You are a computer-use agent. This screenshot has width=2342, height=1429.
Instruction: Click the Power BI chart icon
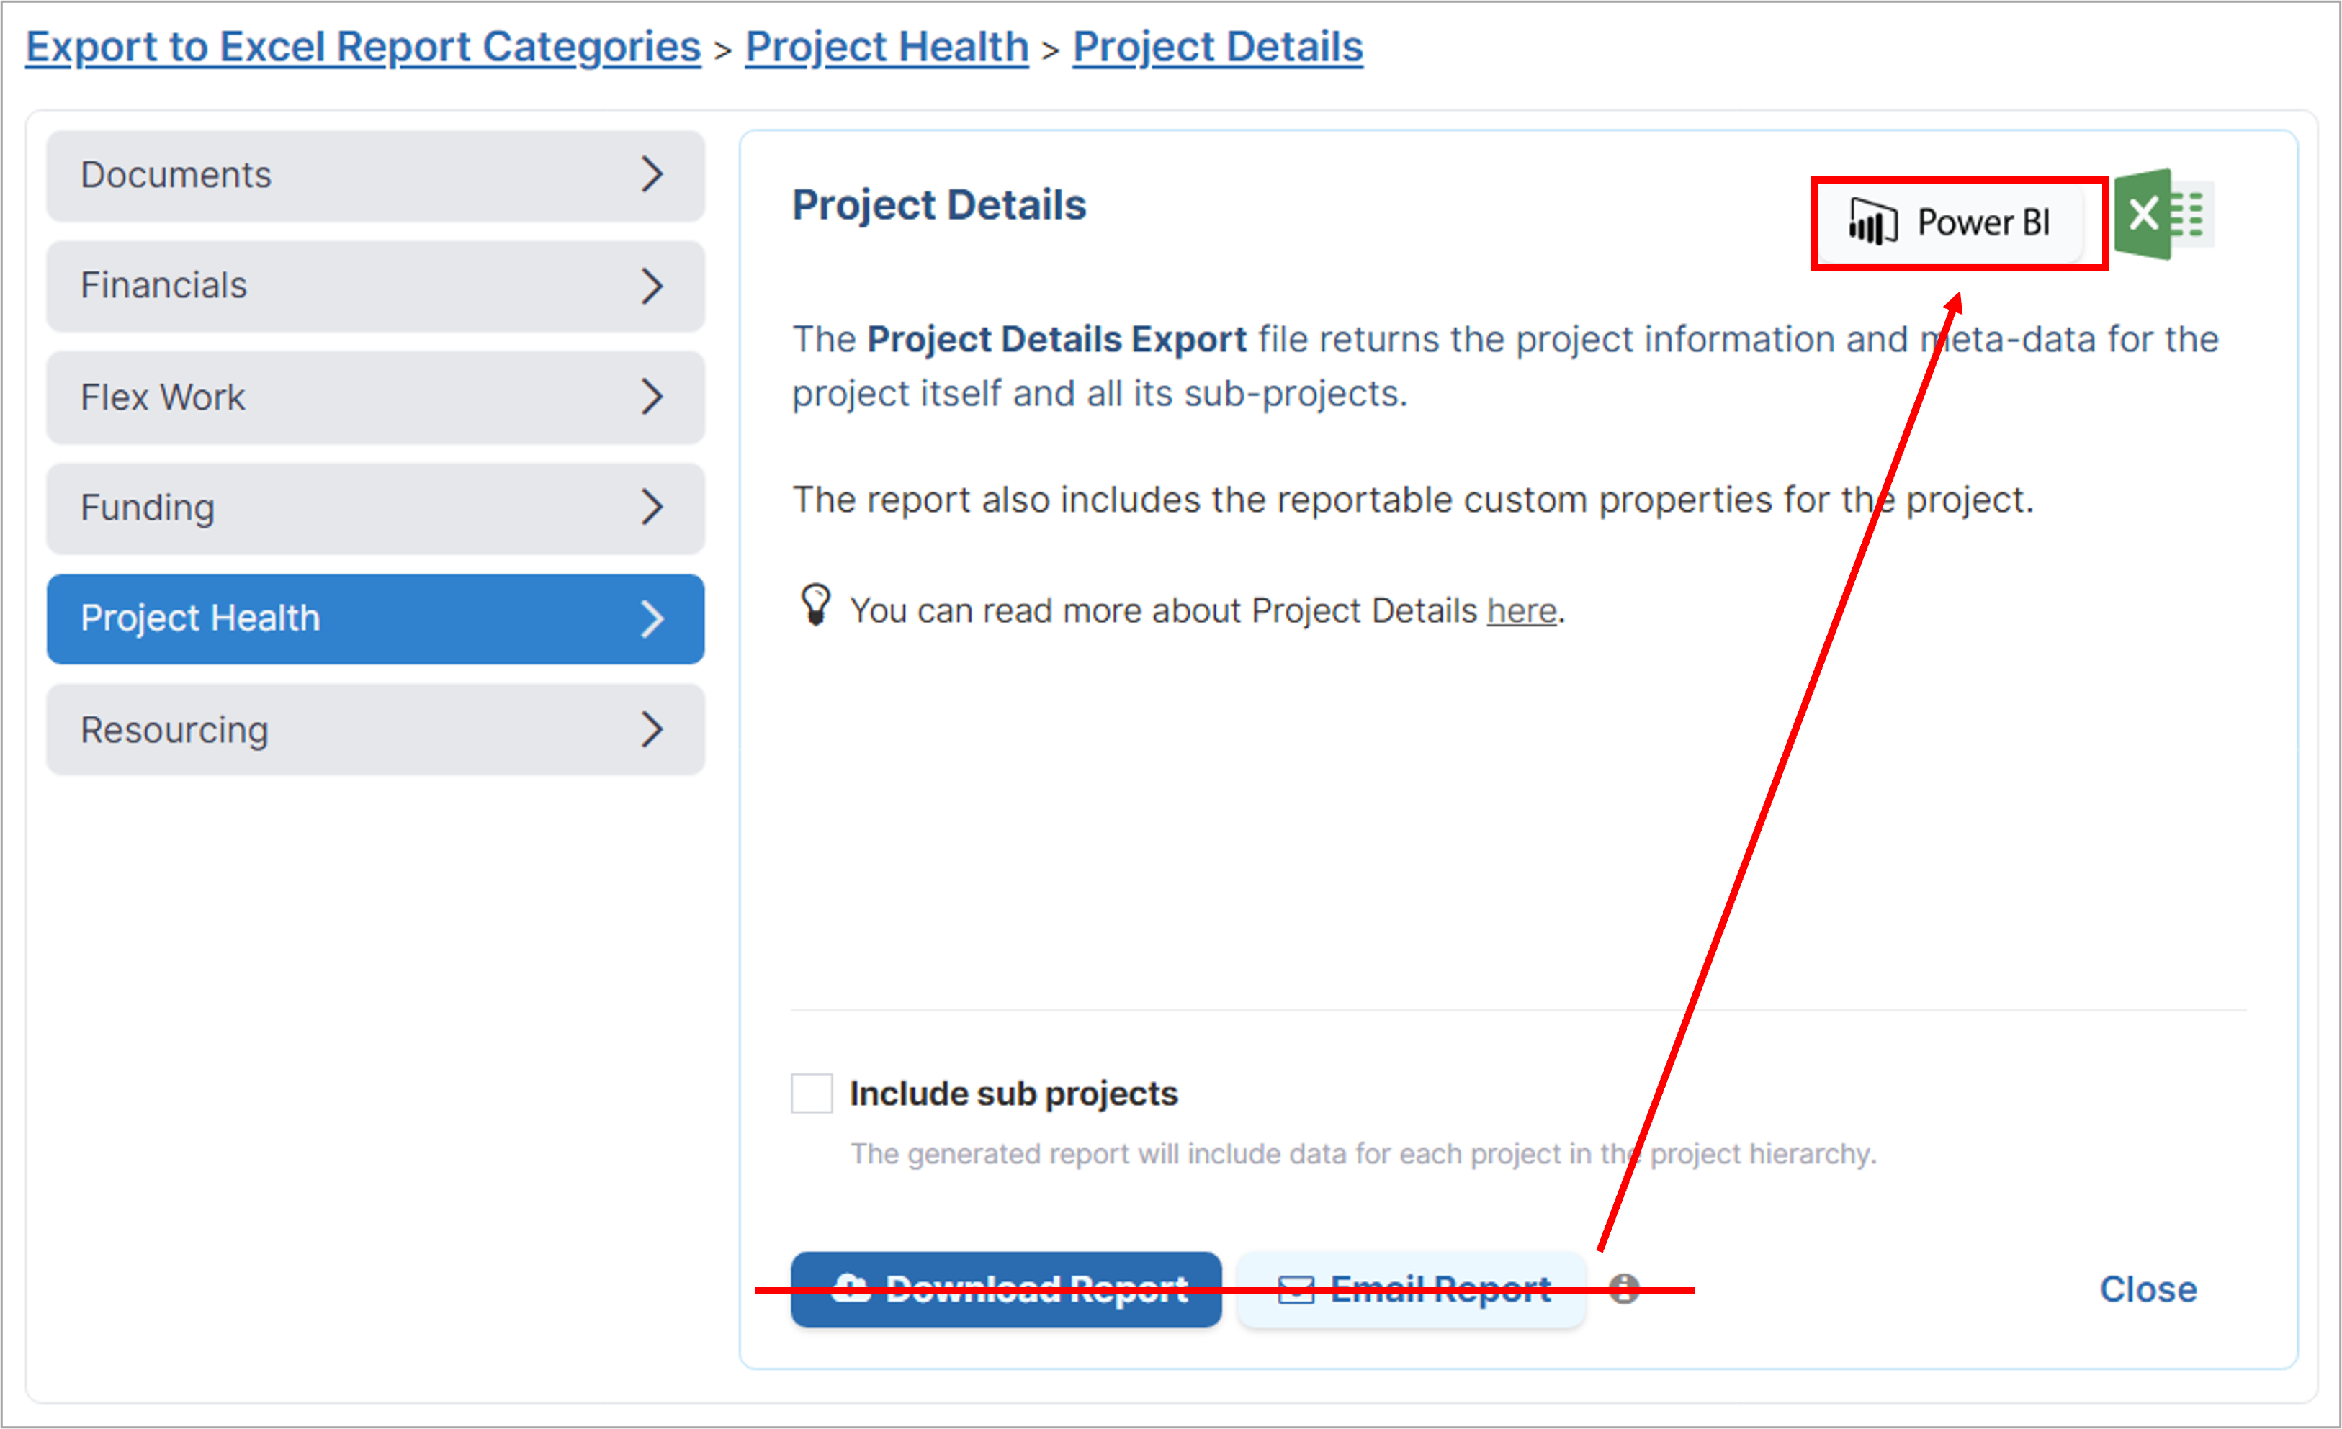(1872, 222)
